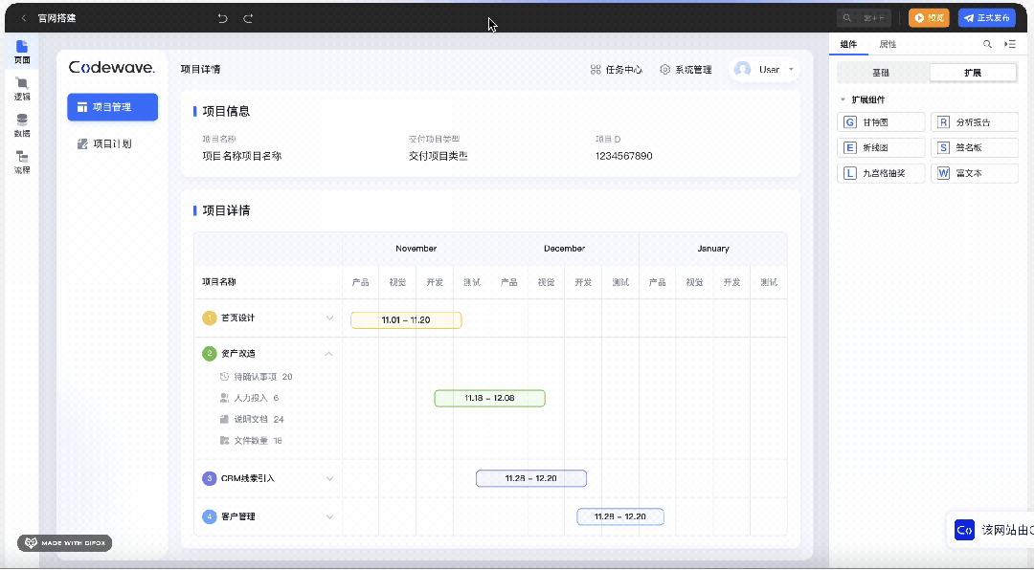This screenshot has width=1035, height=570.
Task: Click the 11.18 – 12.08 Gantt bar
Action: click(489, 398)
